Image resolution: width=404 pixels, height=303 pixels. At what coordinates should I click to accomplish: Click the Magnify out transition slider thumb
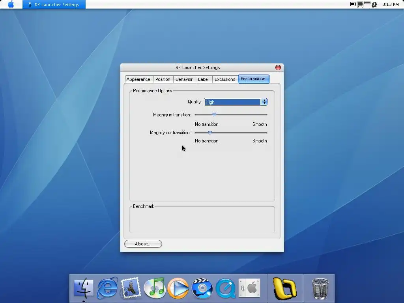tap(210, 133)
